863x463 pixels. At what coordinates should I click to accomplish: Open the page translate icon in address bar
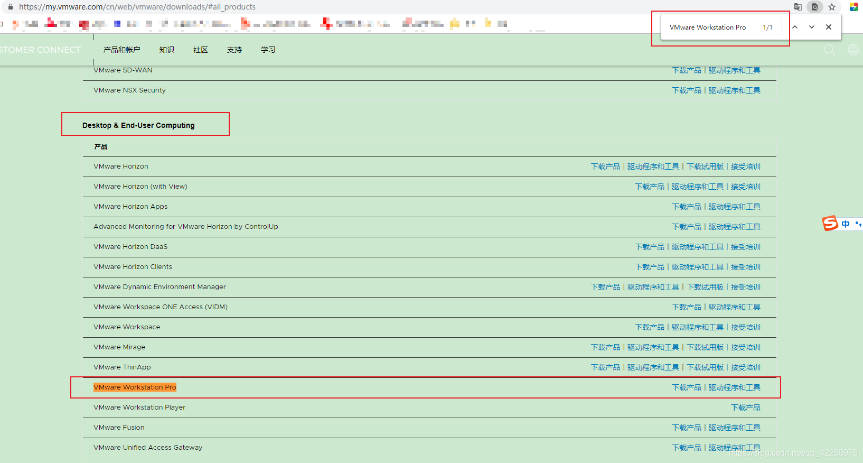[798, 7]
